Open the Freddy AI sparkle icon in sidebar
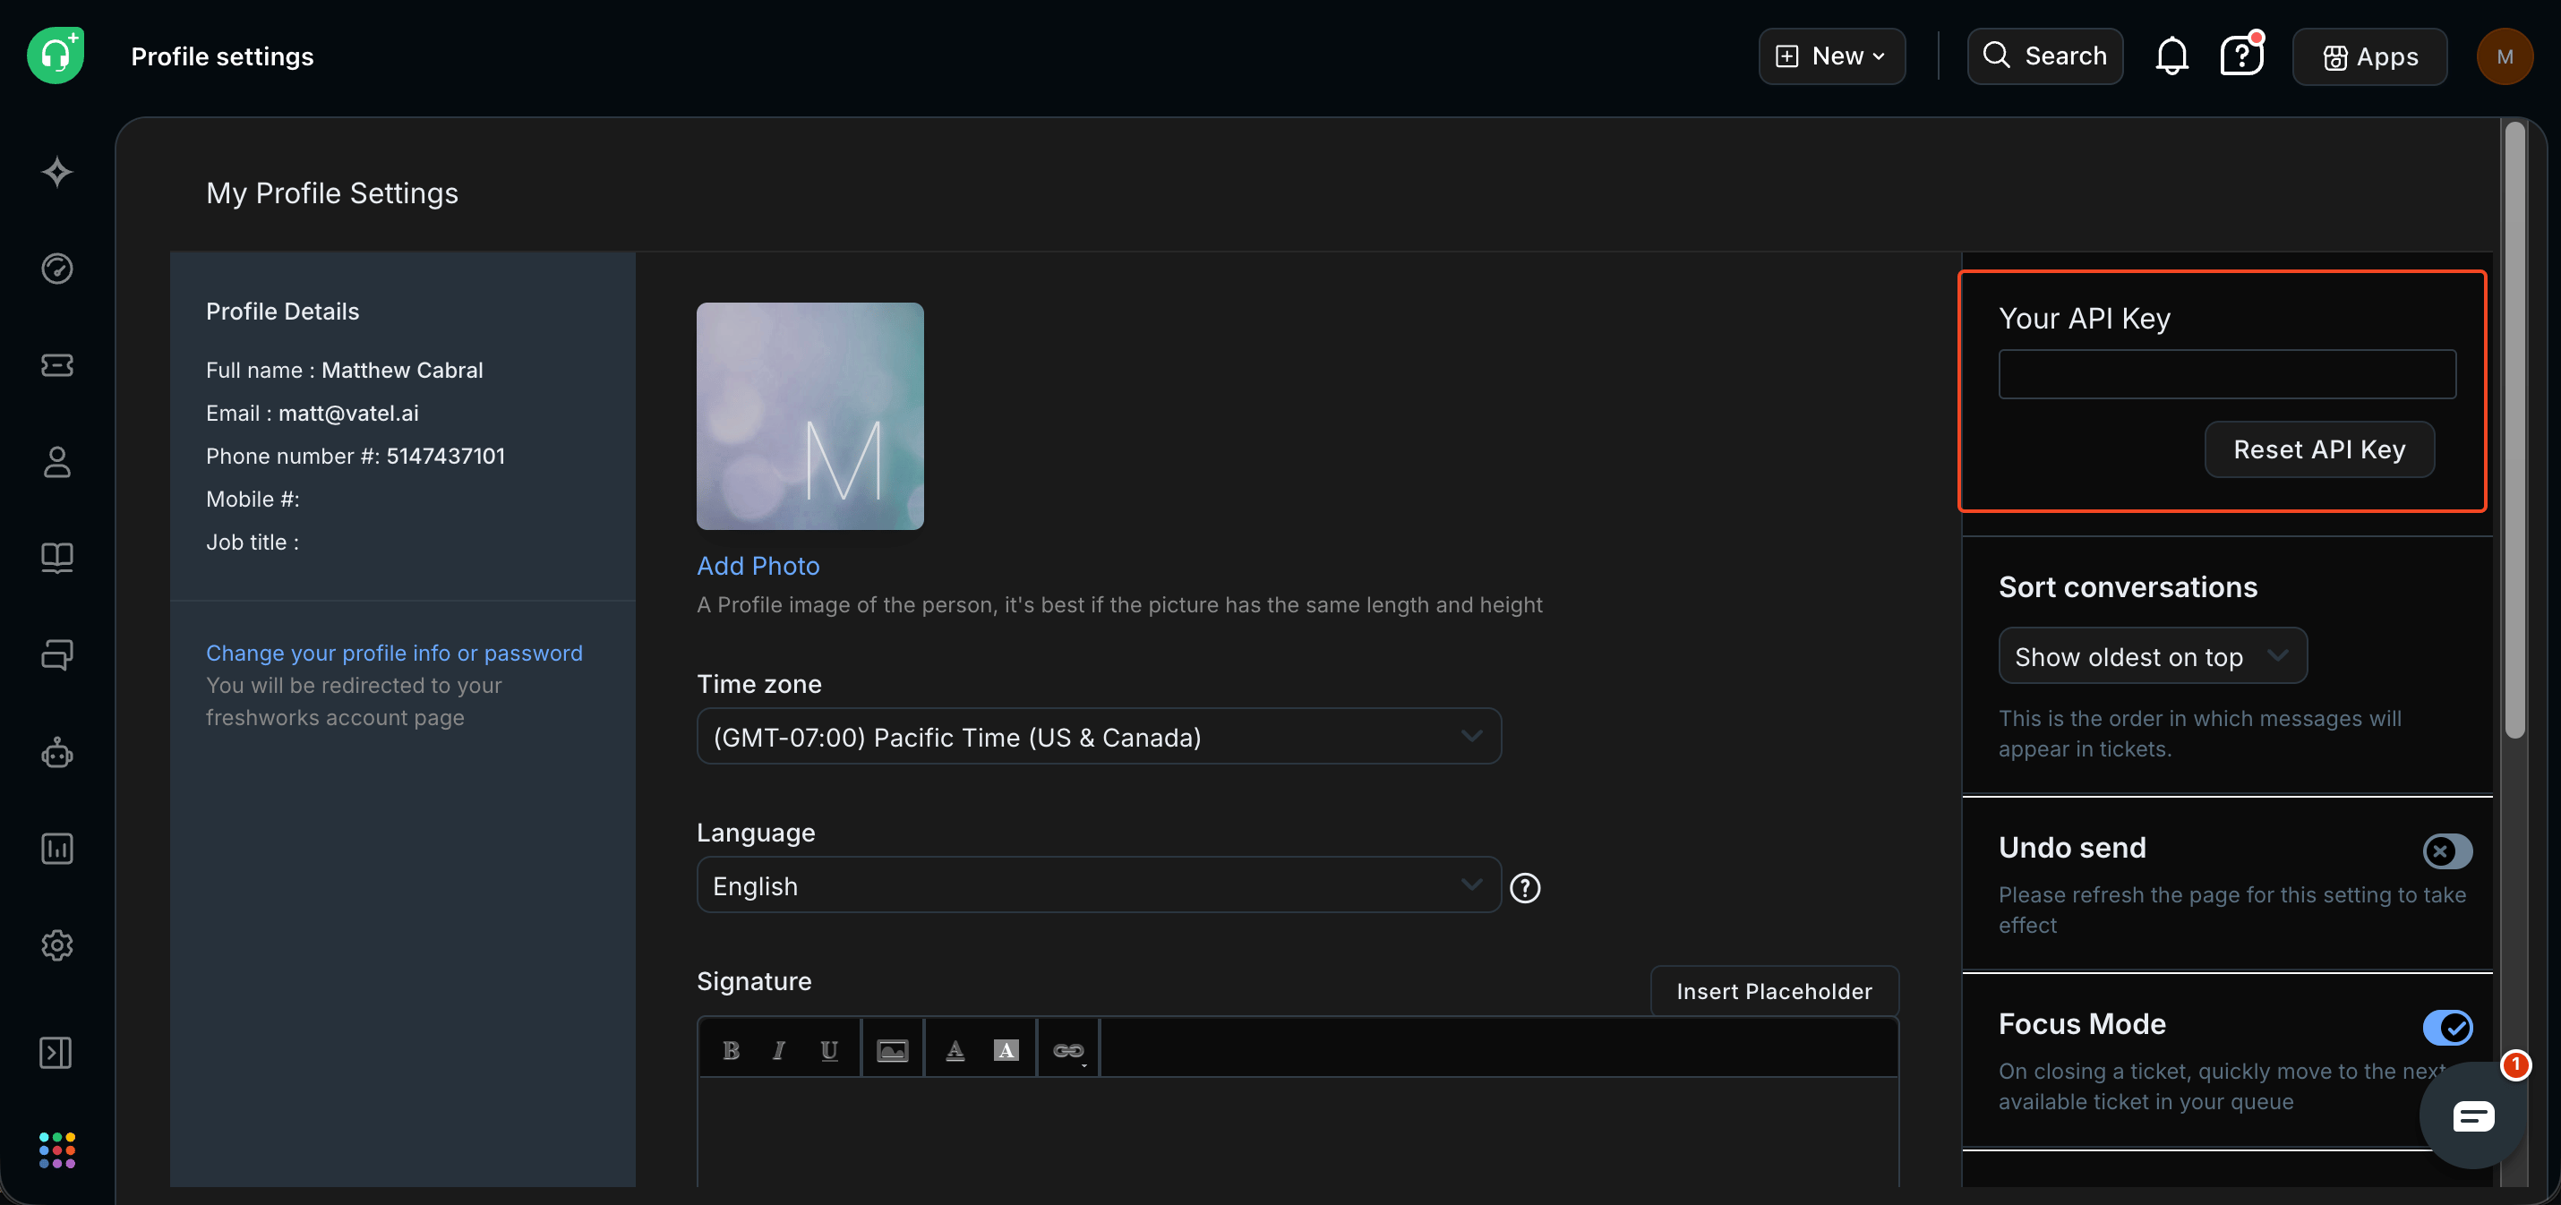2561x1205 pixels. click(56, 172)
